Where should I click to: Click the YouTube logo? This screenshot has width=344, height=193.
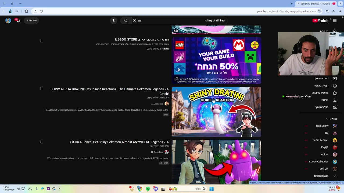(321, 21)
